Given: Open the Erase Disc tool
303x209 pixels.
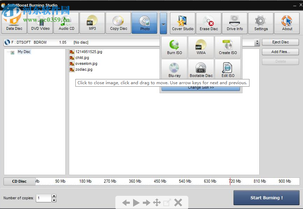Looking at the screenshot, I should (x=209, y=23).
